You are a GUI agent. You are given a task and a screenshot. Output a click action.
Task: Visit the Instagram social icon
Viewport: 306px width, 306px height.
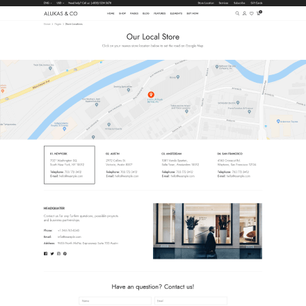tap(58, 254)
